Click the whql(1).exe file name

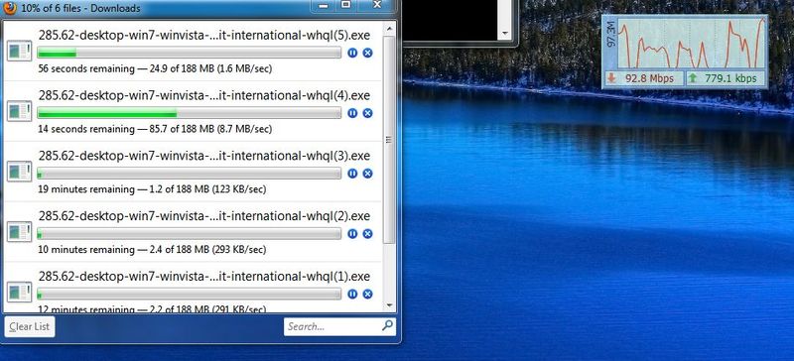coord(204,277)
